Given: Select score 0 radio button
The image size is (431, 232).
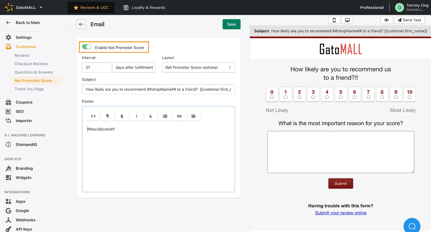Looking at the screenshot, I should [272, 97].
